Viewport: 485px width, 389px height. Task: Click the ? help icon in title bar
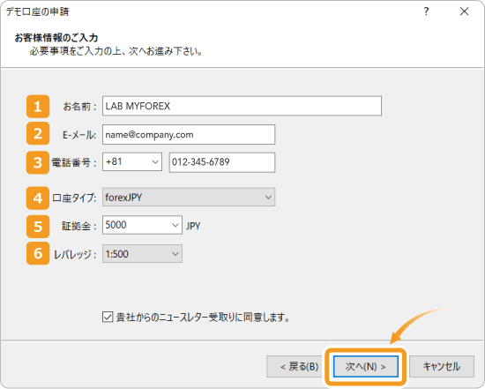click(426, 11)
